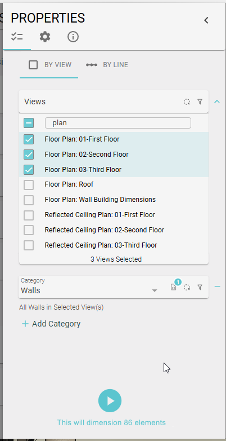Click the Add Category button
Viewport: 226px width, 441px height.
click(x=51, y=324)
